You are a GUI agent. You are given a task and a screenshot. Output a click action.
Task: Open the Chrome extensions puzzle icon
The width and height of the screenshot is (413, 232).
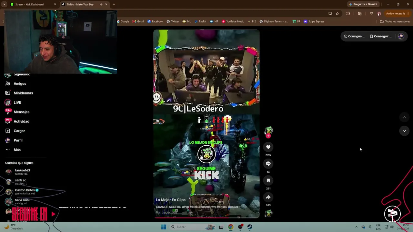(x=348, y=14)
